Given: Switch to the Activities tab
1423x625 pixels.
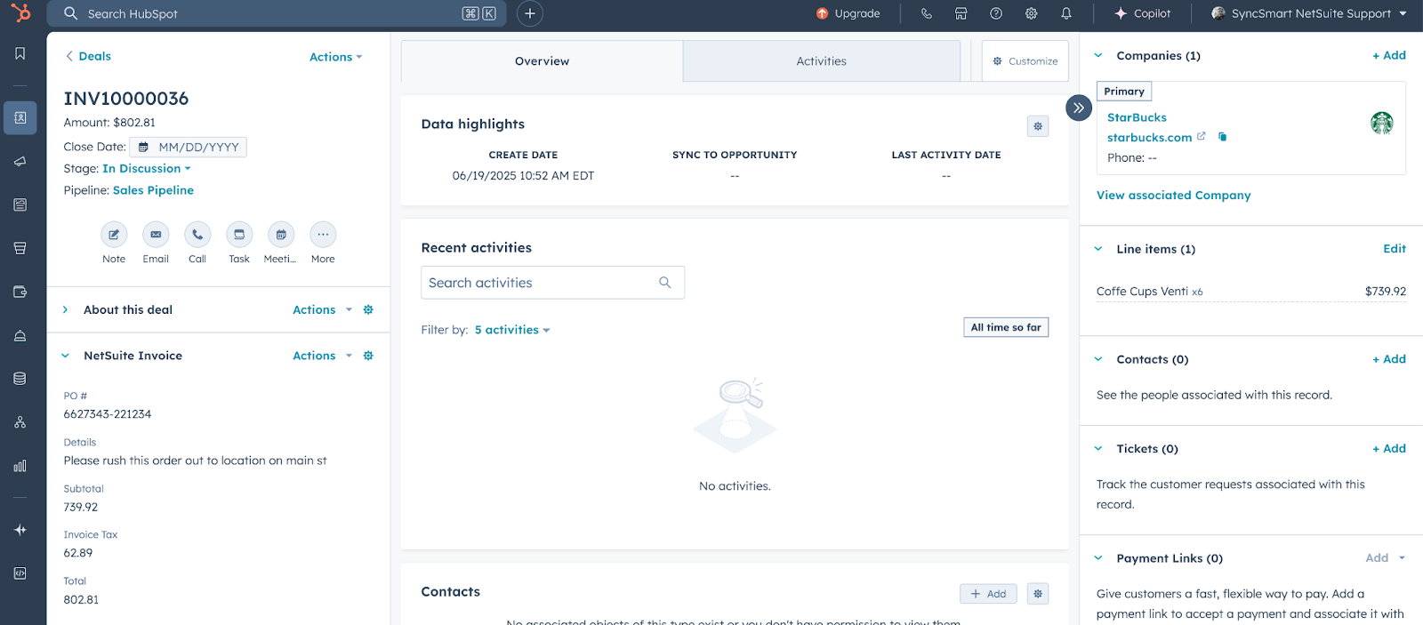Looking at the screenshot, I should pos(822,61).
